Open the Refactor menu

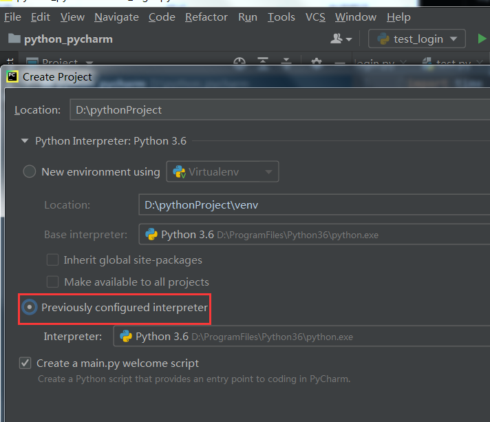pos(206,17)
